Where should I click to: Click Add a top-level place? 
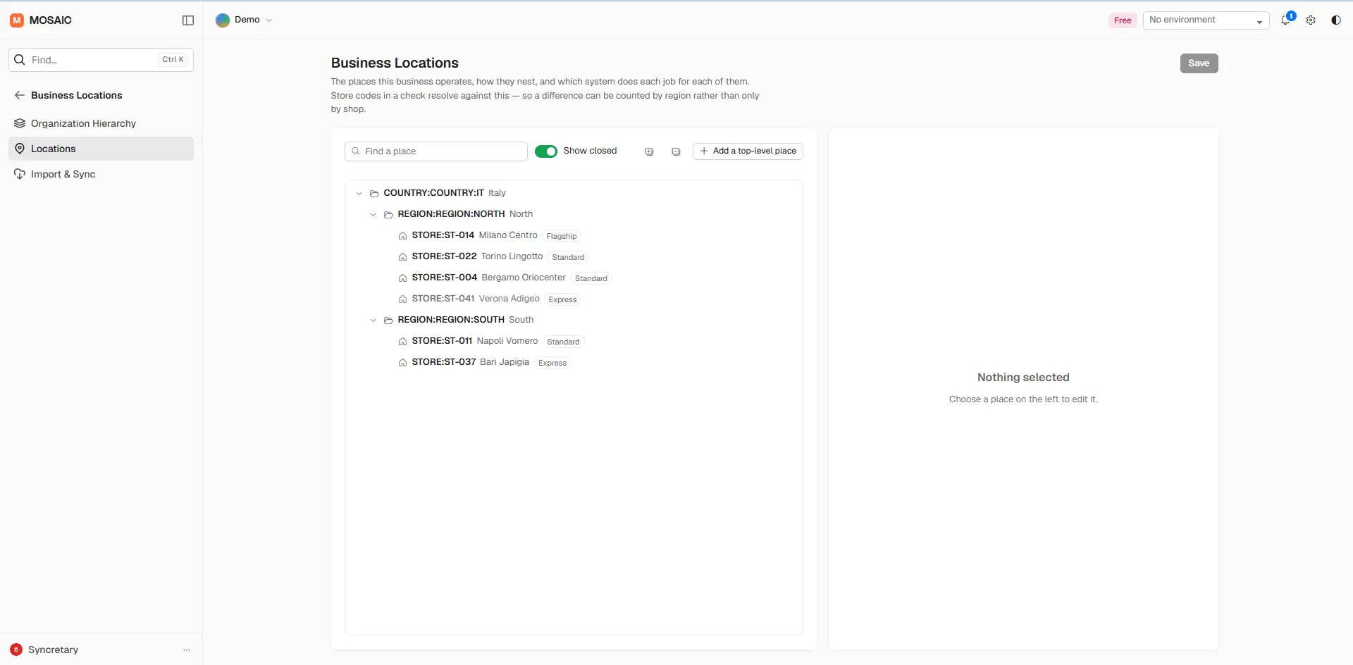tap(748, 151)
